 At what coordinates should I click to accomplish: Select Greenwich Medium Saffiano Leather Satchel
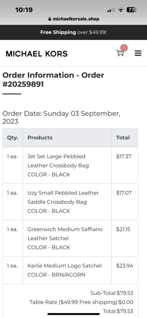(x=65, y=234)
